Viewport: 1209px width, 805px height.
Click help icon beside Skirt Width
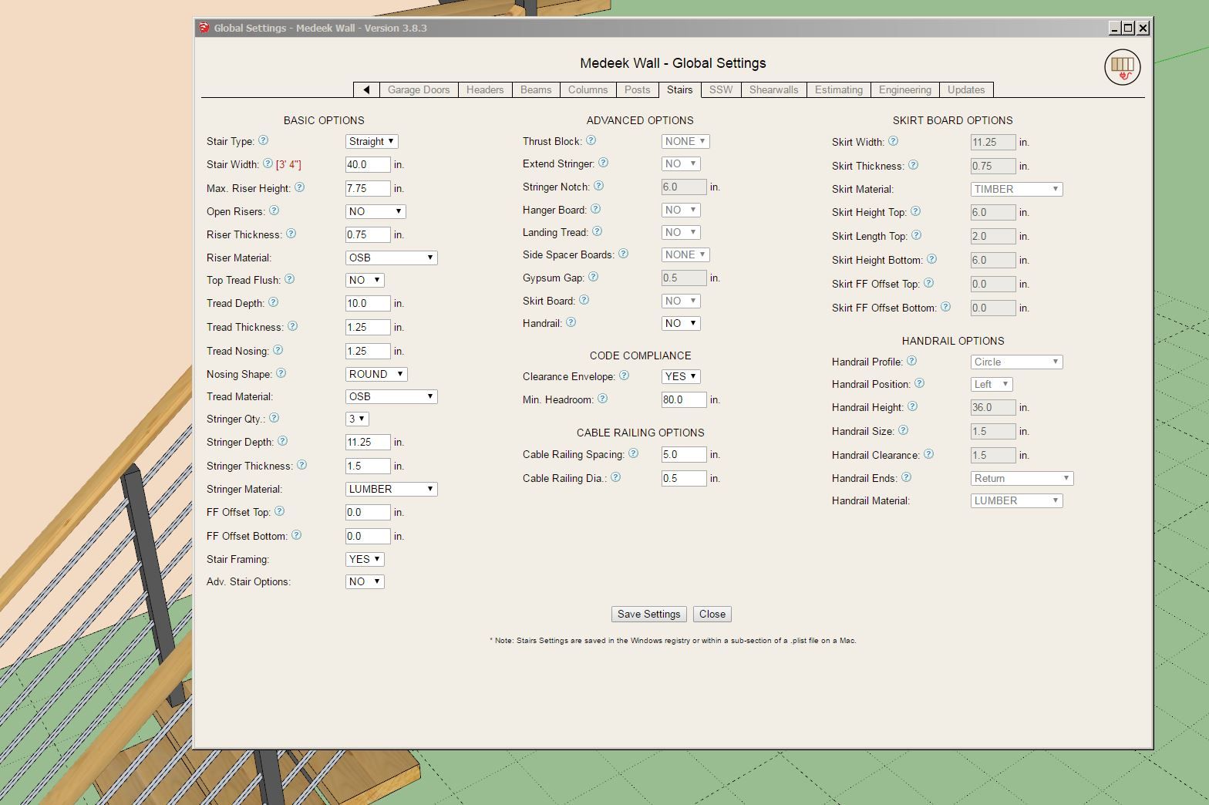(x=893, y=141)
